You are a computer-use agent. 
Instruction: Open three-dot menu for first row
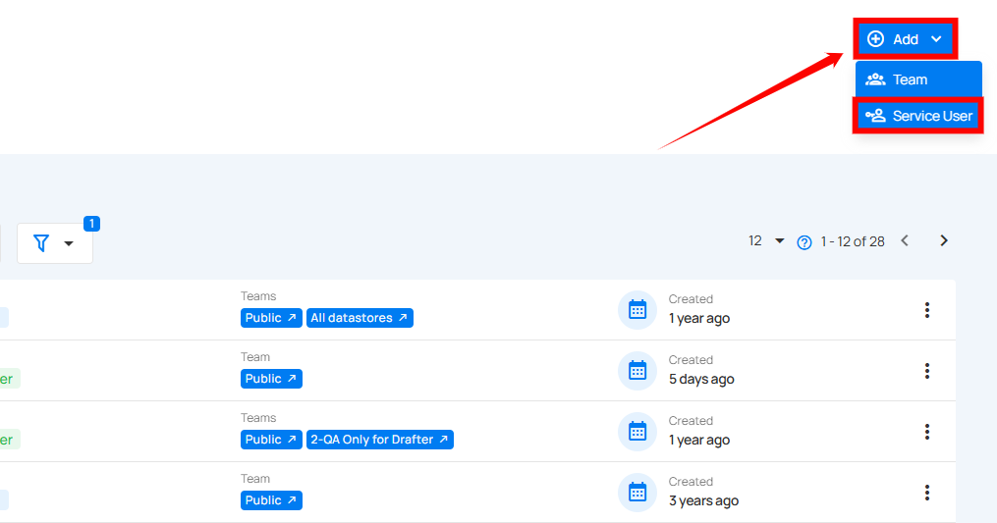coord(926,310)
